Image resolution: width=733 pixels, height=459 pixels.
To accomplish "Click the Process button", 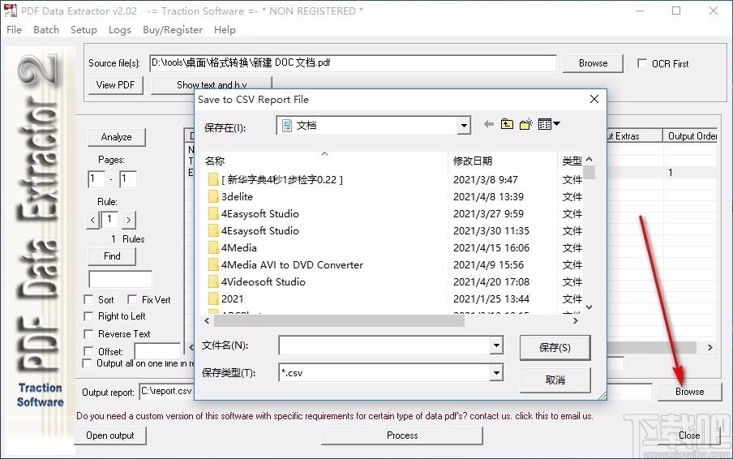I will (402, 435).
